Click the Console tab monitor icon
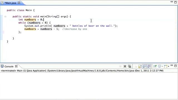 pos(2,66)
